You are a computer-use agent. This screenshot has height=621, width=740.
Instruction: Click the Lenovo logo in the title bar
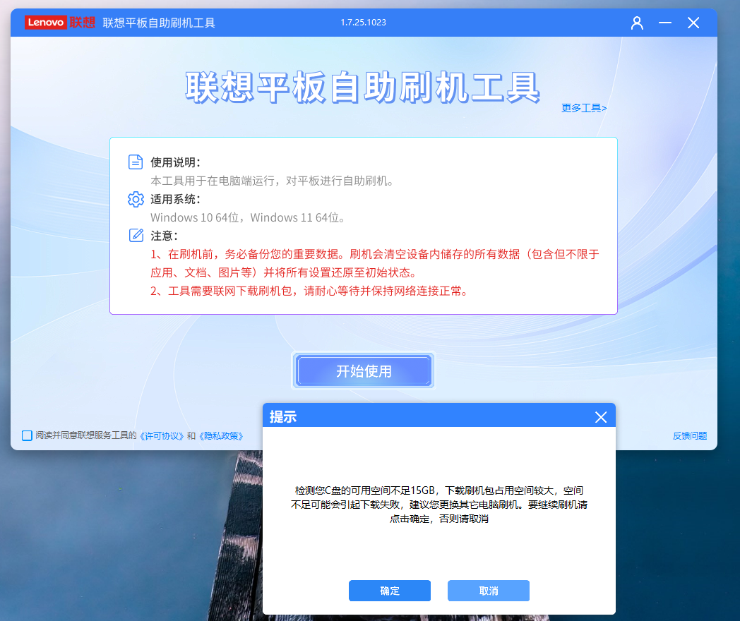(x=45, y=23)
